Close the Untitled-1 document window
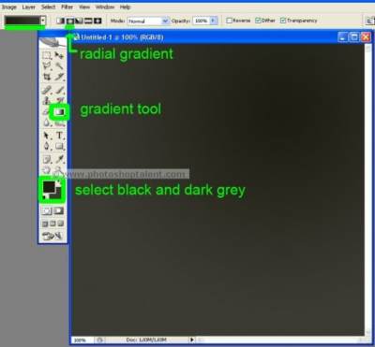375x347 pixels. coord(366,37)
